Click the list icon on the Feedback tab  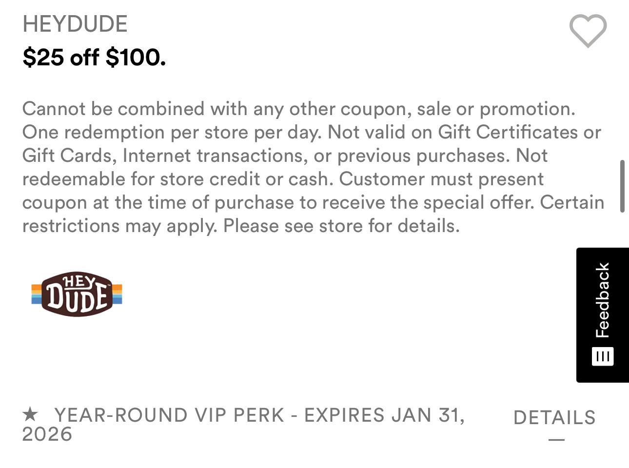pos(603,356)
